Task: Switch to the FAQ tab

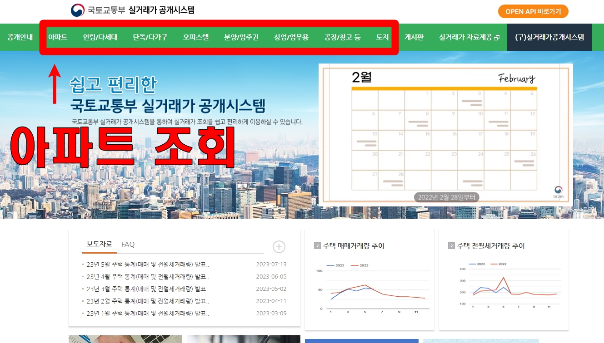Action: pos(128,245)
